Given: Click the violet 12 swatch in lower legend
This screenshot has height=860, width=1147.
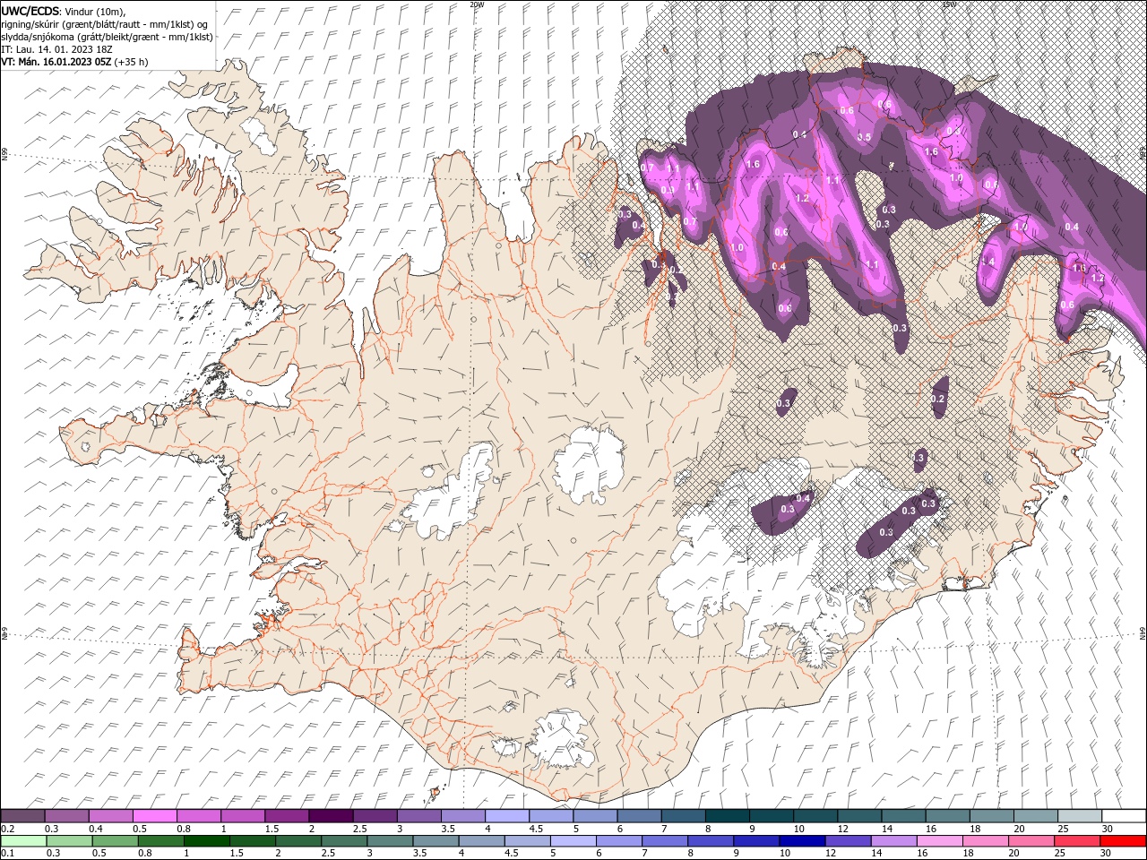Looking at the screenshot, I should [848, 841].
